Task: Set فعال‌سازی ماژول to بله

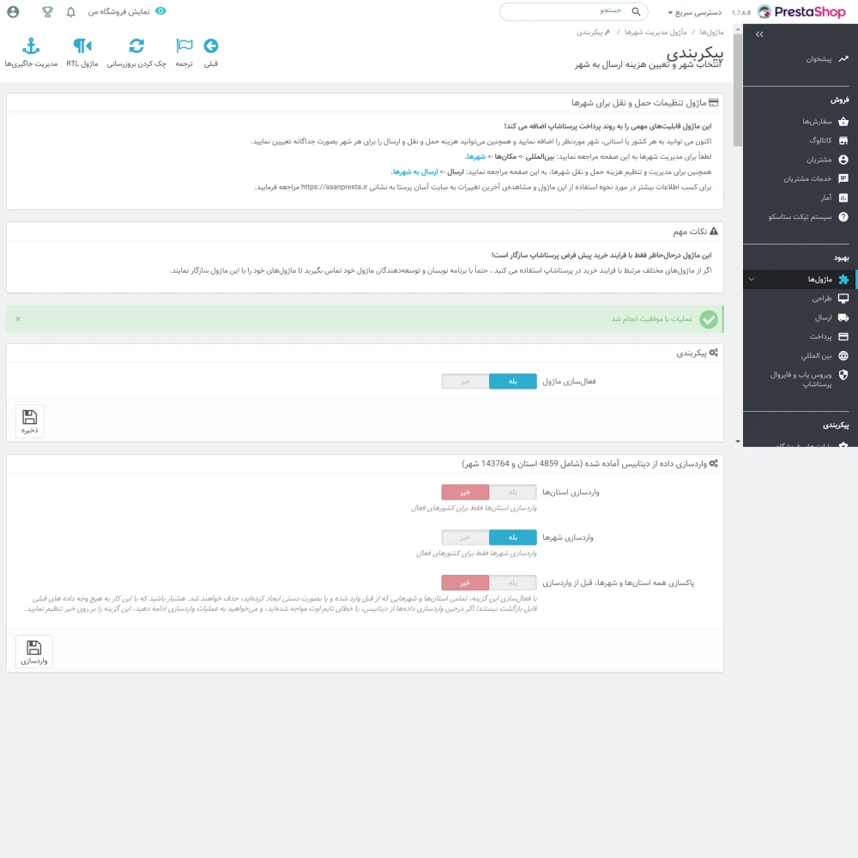Action: coord(513,382)
